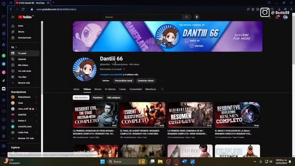This screenshot has width=295, height=166.
Task: Open the YouTube notifications bell
Action: 277,17
